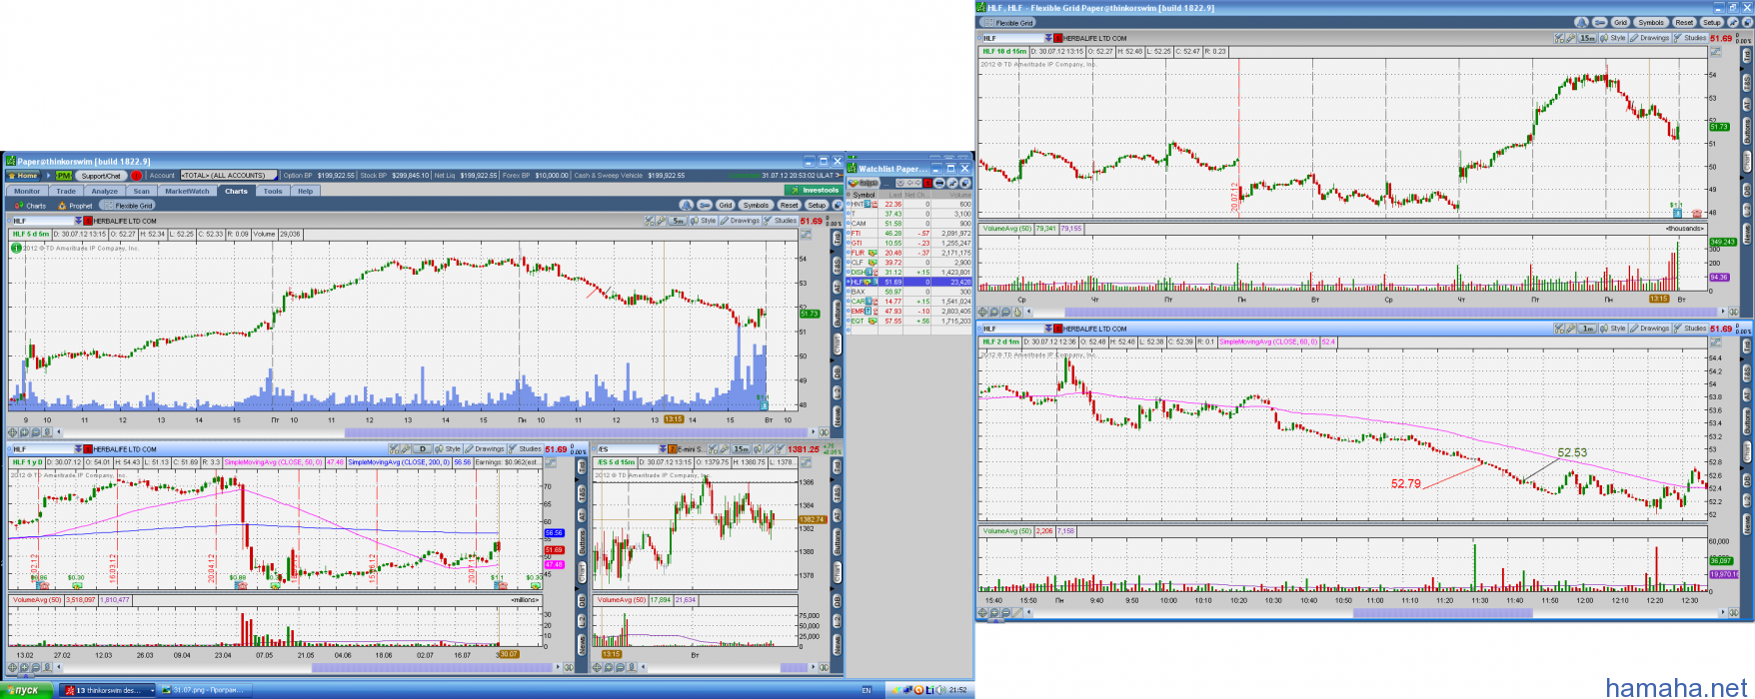Click the link icon left of main window Grid button

click(705, 205)
